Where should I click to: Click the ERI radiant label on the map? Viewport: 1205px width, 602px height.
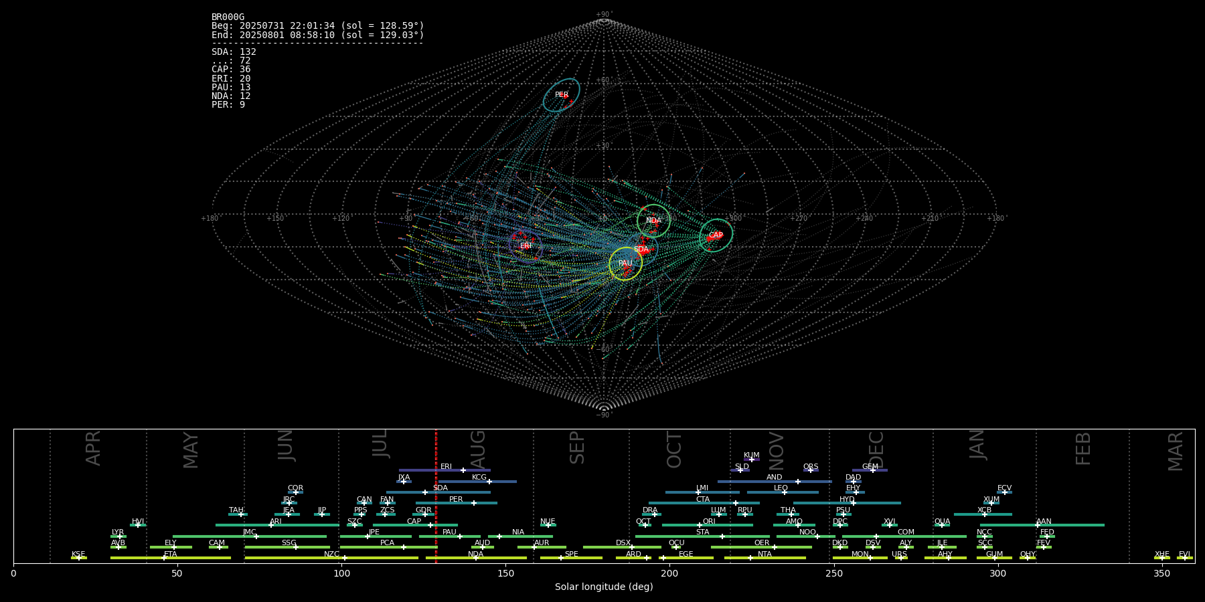point(526,246)
